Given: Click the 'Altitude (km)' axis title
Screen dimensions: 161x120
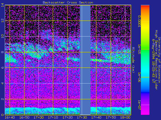Looking at the screenshot, I should point(133,60).
